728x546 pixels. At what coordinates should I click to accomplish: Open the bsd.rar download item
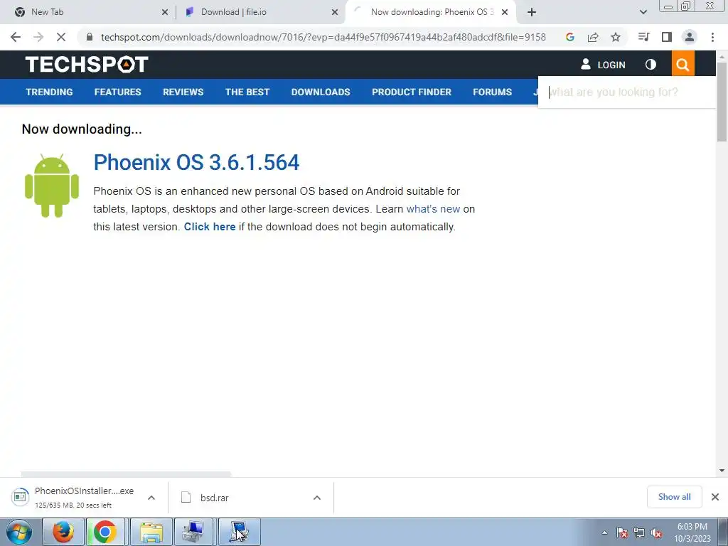242,498
